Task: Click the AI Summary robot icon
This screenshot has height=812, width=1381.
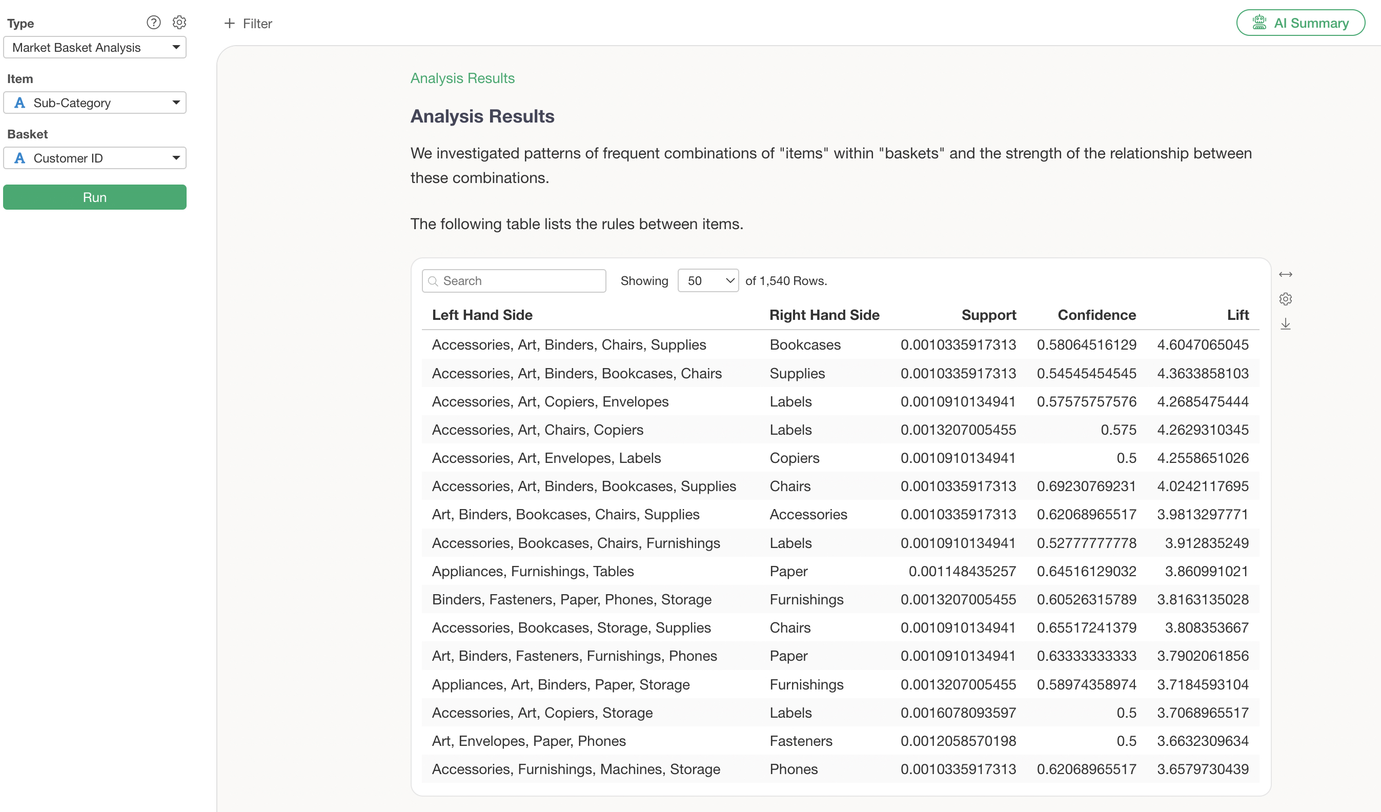Action: coord(1259,23)
